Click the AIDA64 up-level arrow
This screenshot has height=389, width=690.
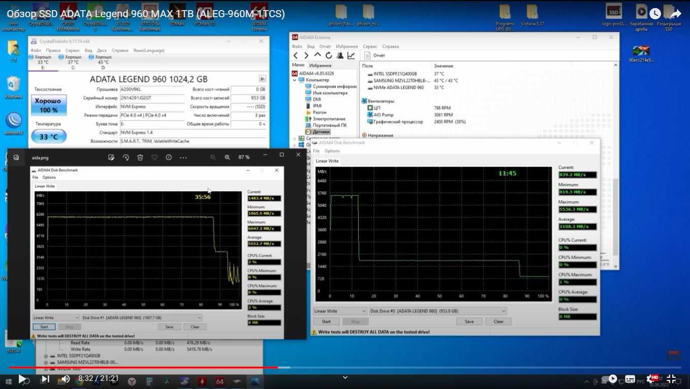[x=318, y=55]
